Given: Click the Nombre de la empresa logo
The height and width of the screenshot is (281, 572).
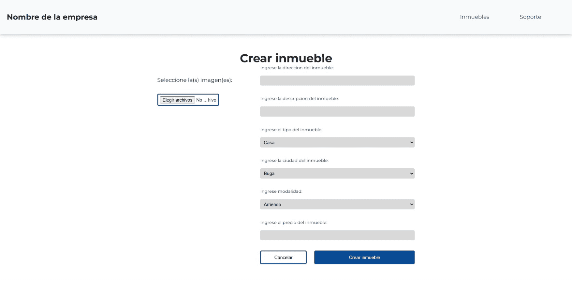Looking at the screenshot, I should (52, 17).
